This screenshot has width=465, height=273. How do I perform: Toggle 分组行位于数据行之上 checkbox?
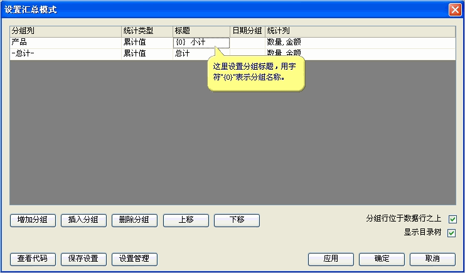click(x=452, y=220)
